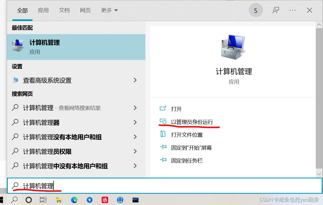The height and width of the screenshot is (205, 323).
Task: Click the pin icon beside 固定到"开始"屏幕
Action: click(163, 147)
